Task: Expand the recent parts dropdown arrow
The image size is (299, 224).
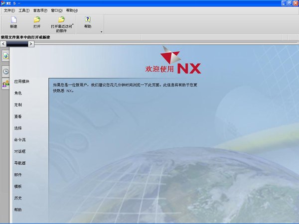Action: (x=73, y=24)
